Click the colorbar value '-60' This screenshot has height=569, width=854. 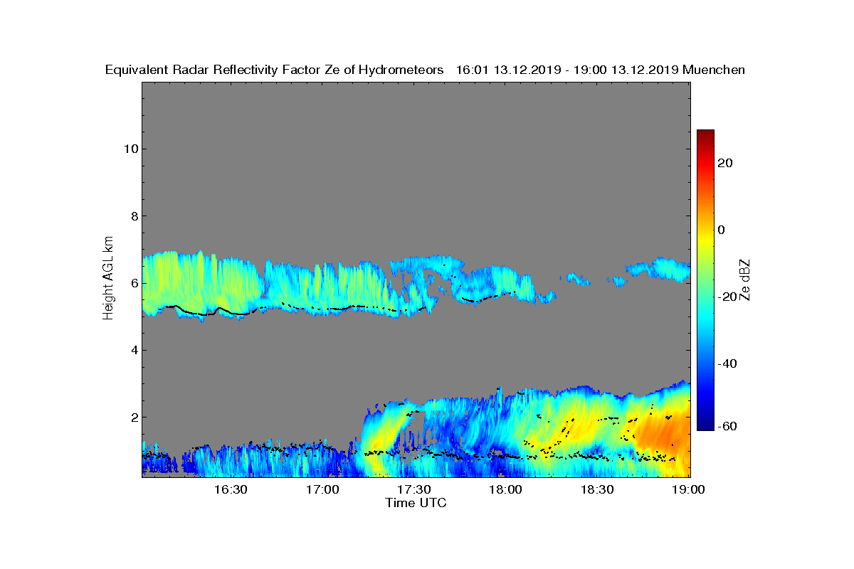pos(727,426)
